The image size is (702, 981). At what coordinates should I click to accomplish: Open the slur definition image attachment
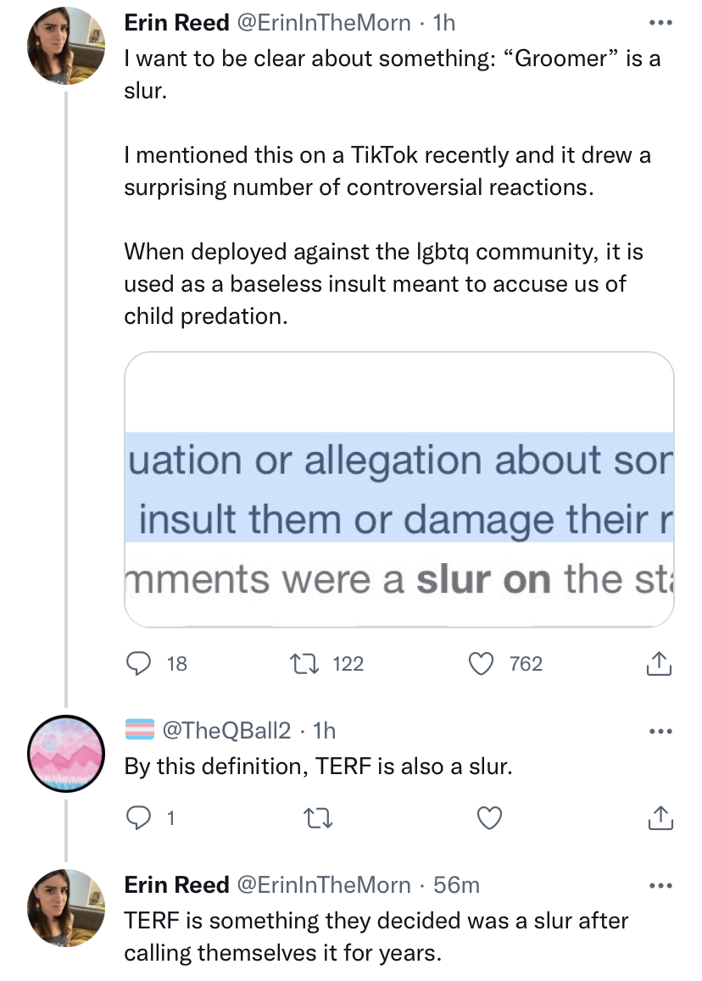coord(399,489)
